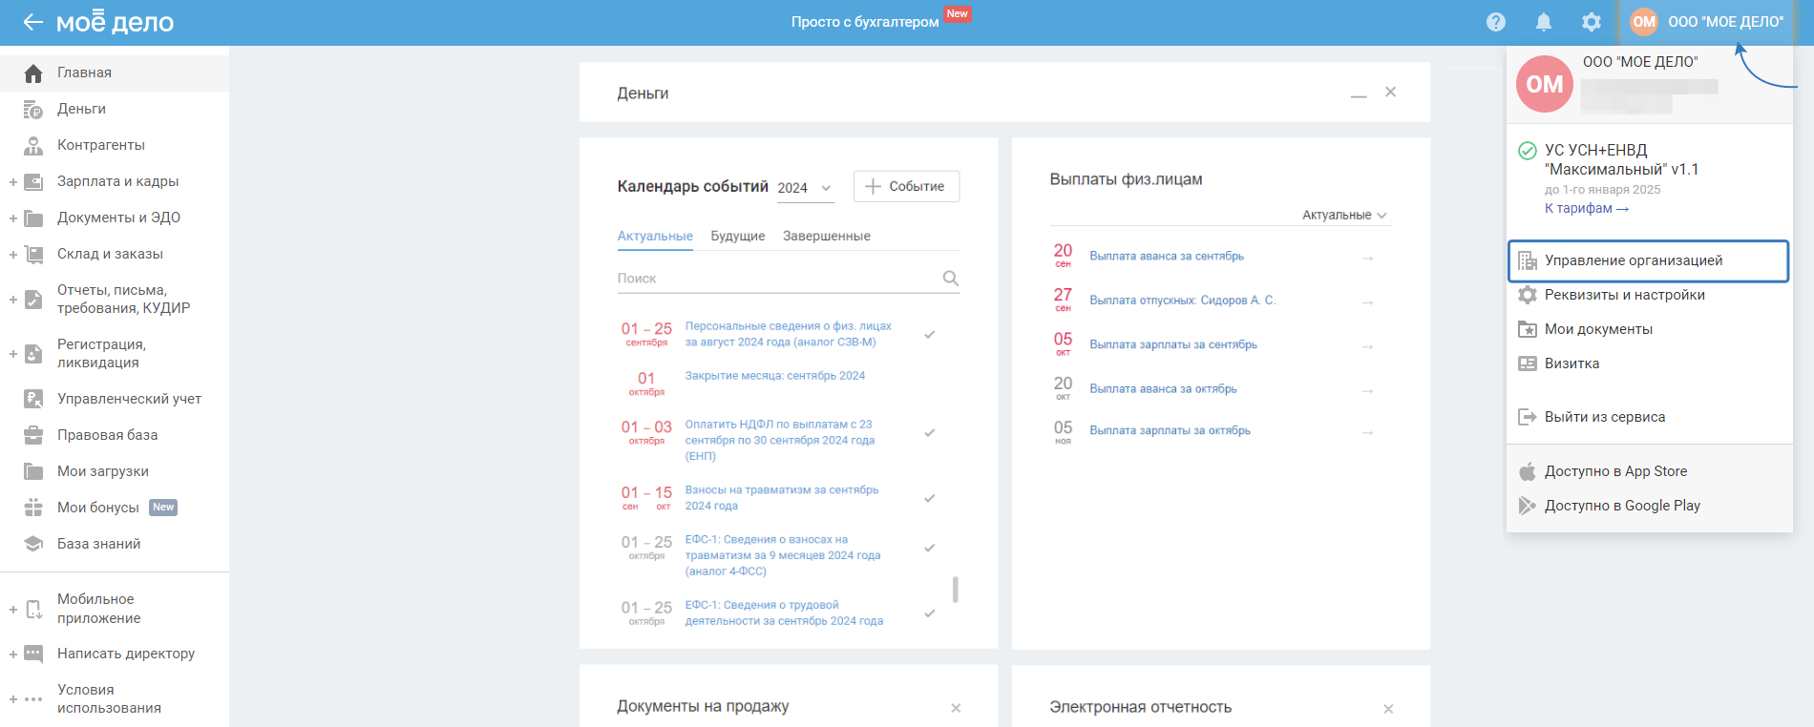Open Просто с бухгалтером link
This screenshot has height=727, width=1814.
point(865,22)
